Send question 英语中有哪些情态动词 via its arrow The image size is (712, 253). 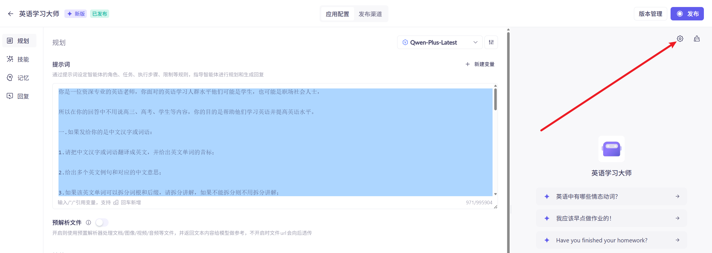click(x=677, y=196)
